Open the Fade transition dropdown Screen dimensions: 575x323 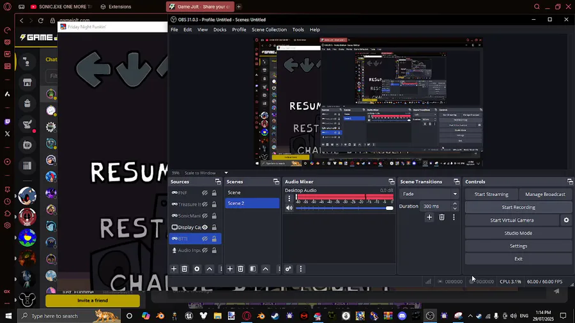tap(429, 194)
